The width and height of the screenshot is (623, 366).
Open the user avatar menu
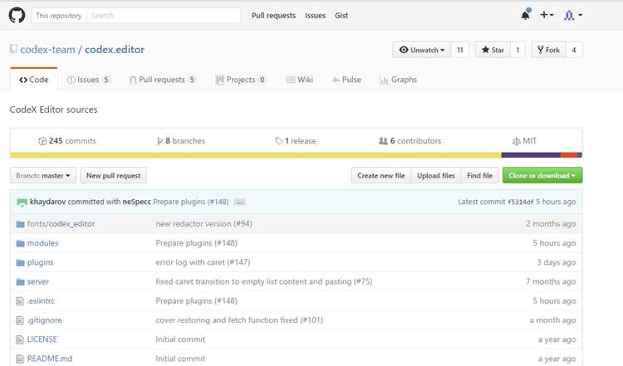(x=572, y=15)
